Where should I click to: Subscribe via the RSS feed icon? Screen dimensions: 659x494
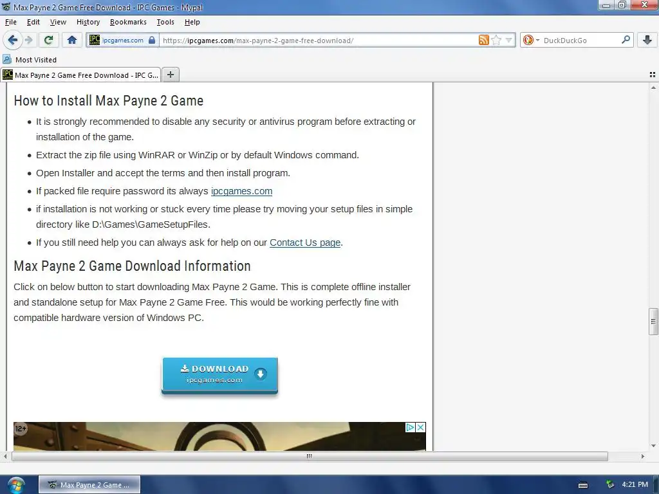coord(484,41)
